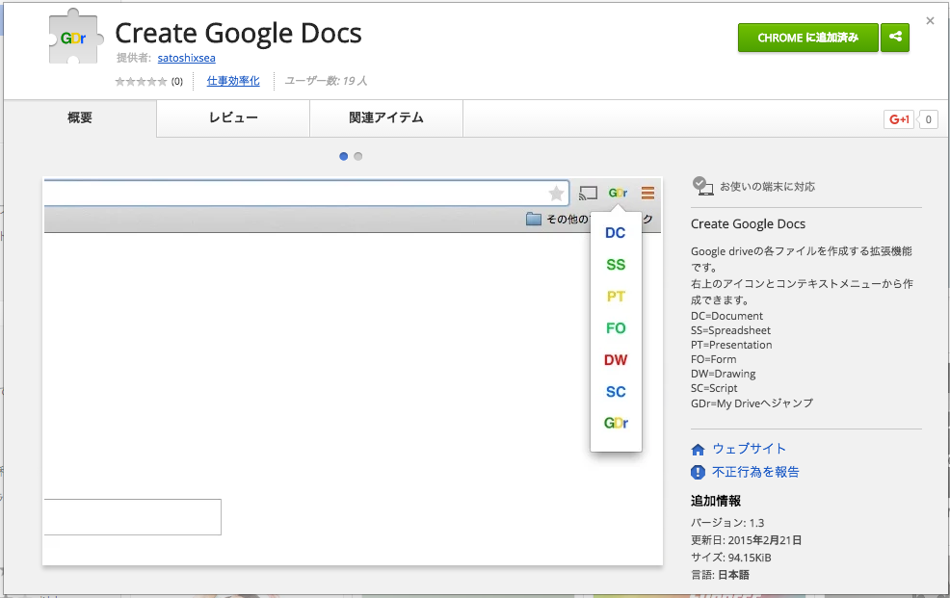Image resolution: width=950 pixels, height=598 pixels.
Task: Click the 'GDr=My Driveへジャンプ' line
Action: click(x=752, y=403)
